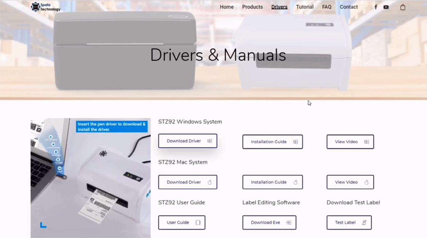Image resolution: width=427 pixels, height=238 pixels.
Task: Download the STZ92 Windows driver
Action: (187, 141)
